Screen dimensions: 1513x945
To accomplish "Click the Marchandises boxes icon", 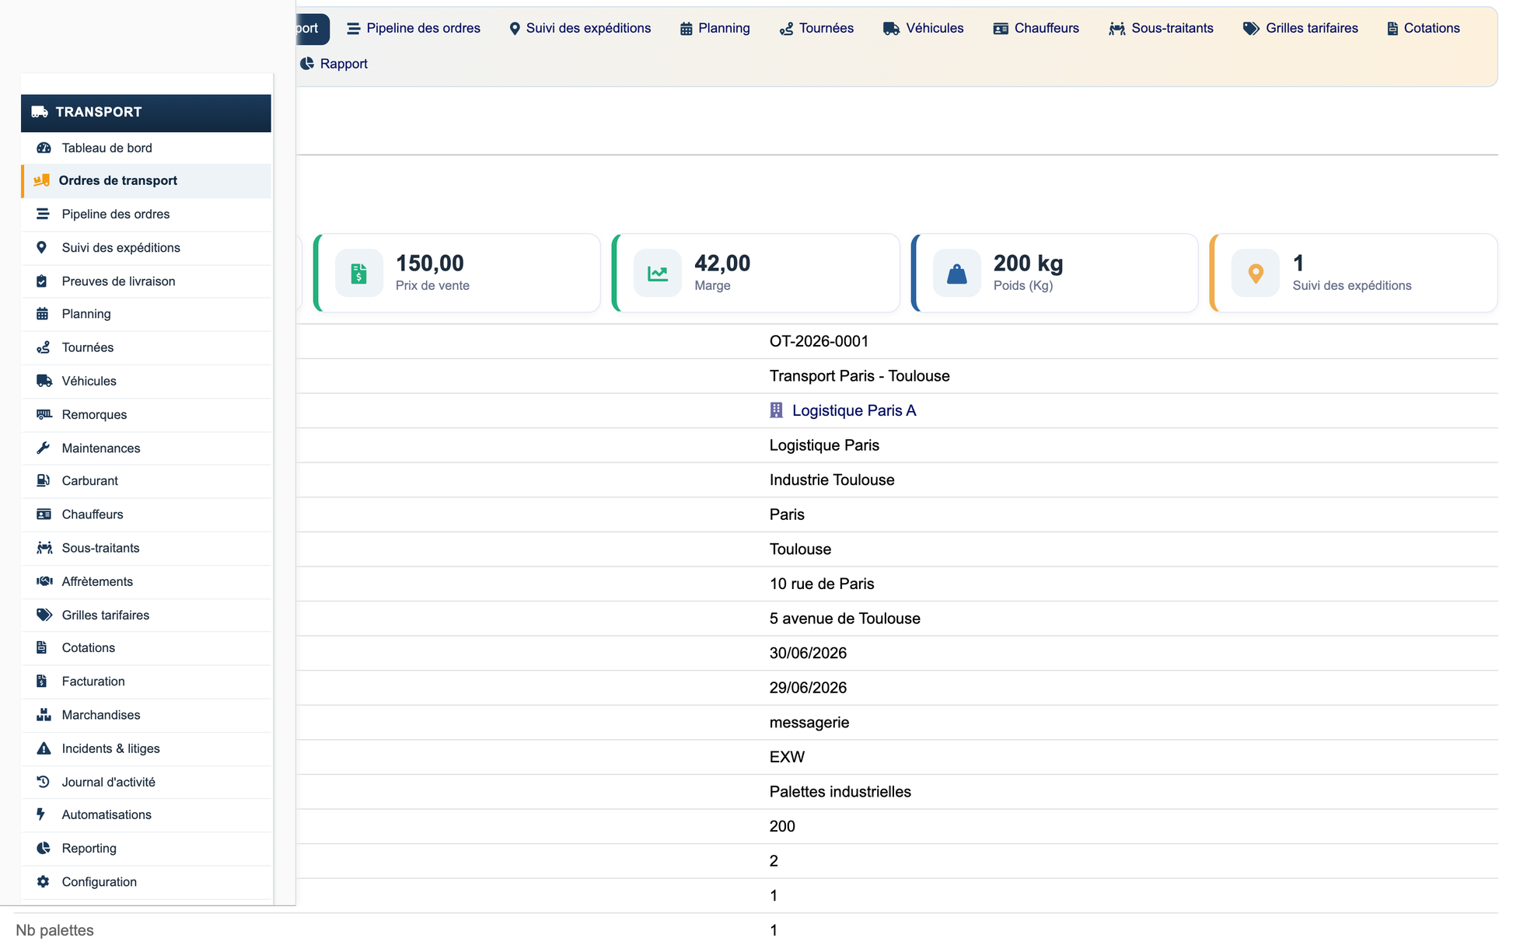I will tap(44, 715).
